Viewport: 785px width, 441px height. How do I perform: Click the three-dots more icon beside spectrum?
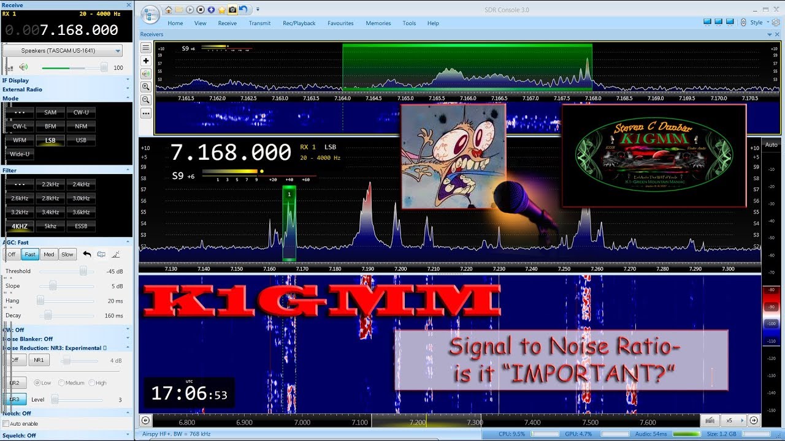146,113
